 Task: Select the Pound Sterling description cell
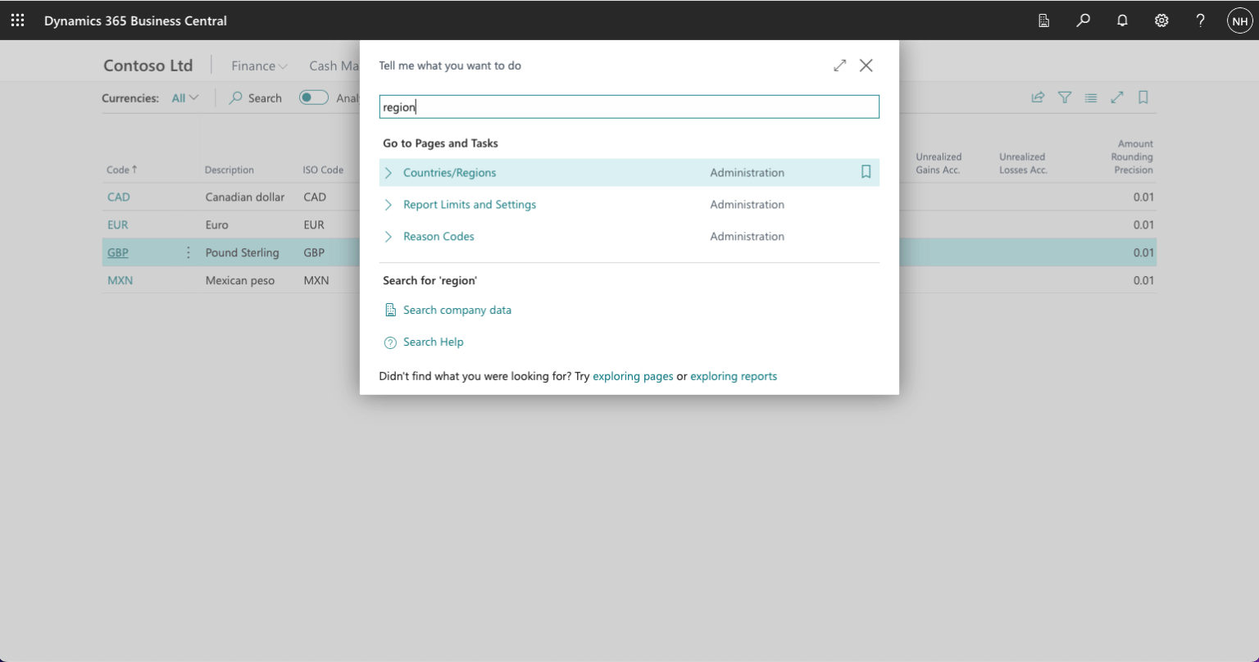tap(243, 253)
